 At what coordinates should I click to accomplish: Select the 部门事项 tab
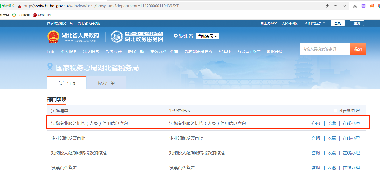point(67,83)
